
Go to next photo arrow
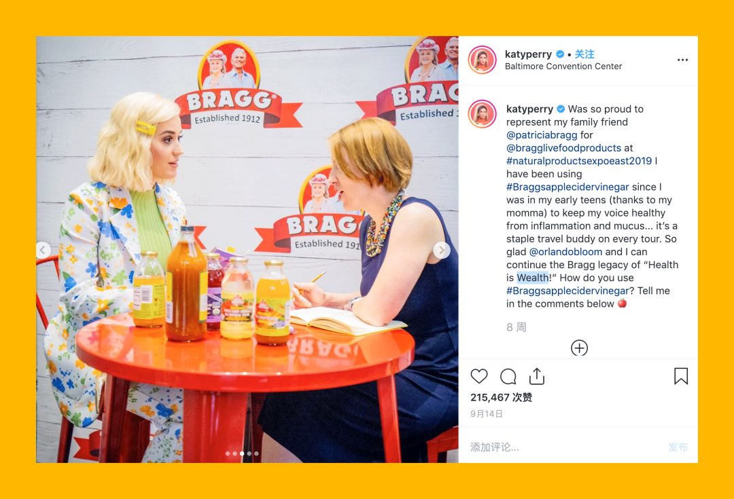[441, 251]
